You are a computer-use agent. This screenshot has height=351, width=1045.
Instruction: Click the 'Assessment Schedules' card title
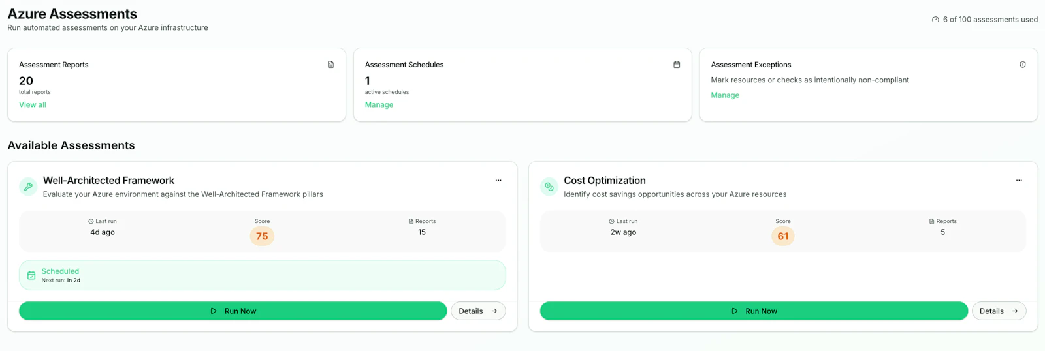pos(404,65)
